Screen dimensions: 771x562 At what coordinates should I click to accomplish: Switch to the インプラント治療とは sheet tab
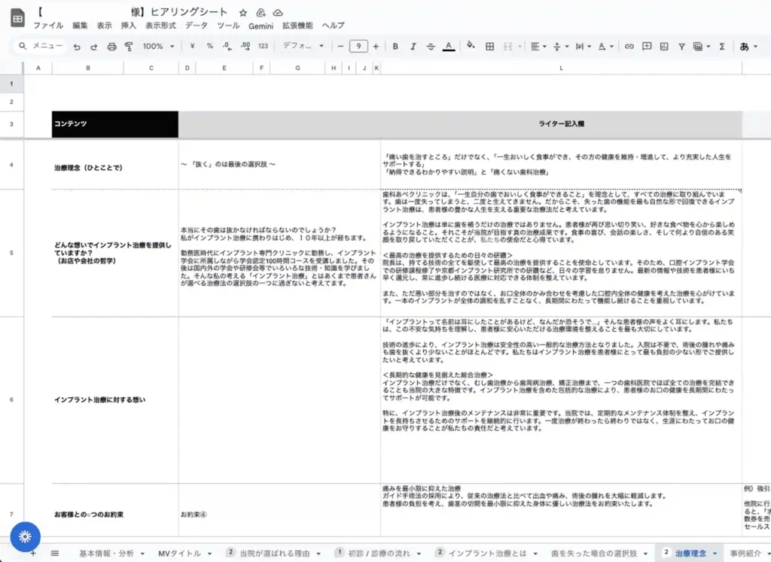[x=487, y=554]
